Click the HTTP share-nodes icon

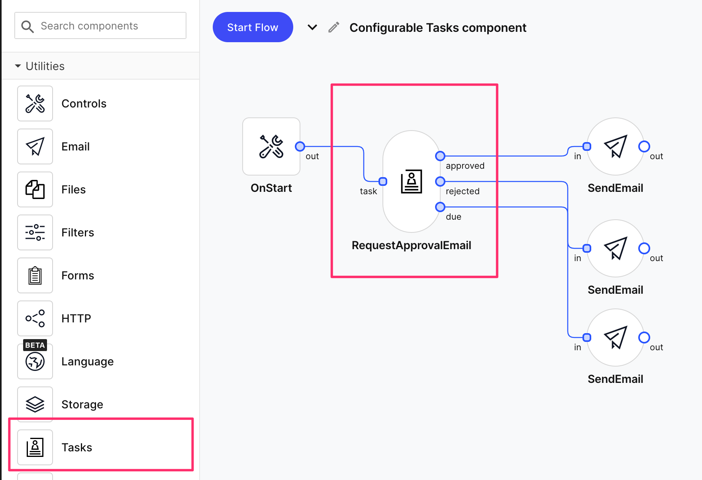click(35, 318)
